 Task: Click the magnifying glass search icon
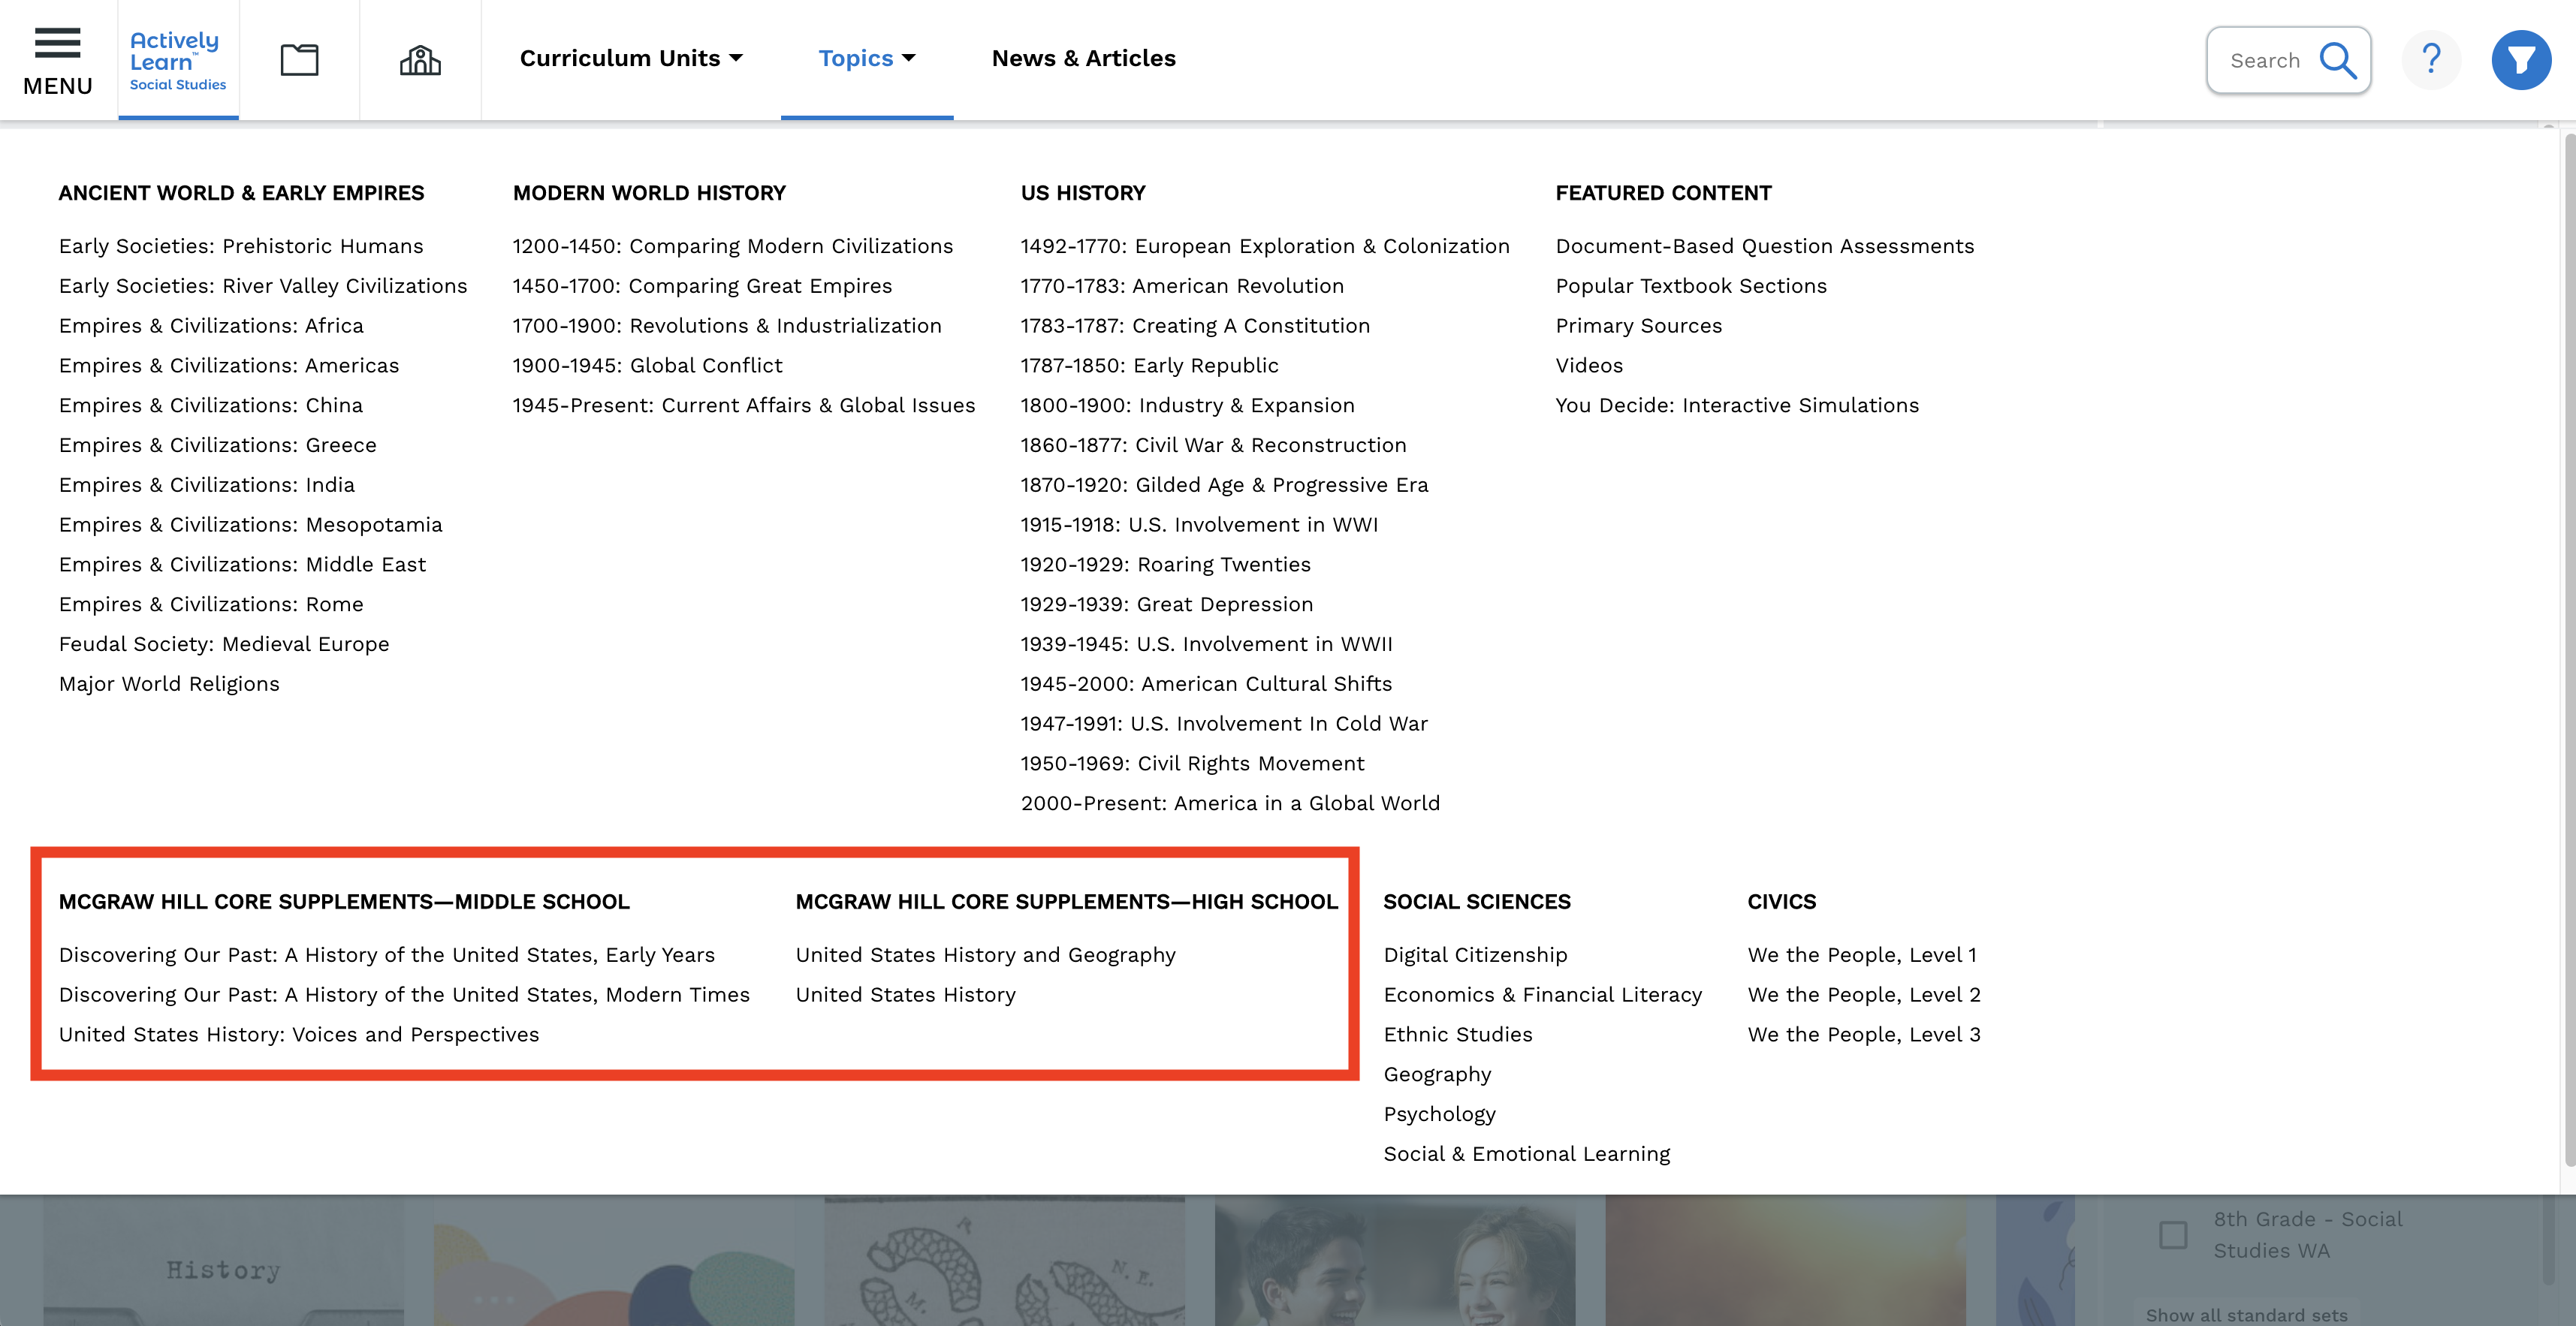coord(2338,60)
